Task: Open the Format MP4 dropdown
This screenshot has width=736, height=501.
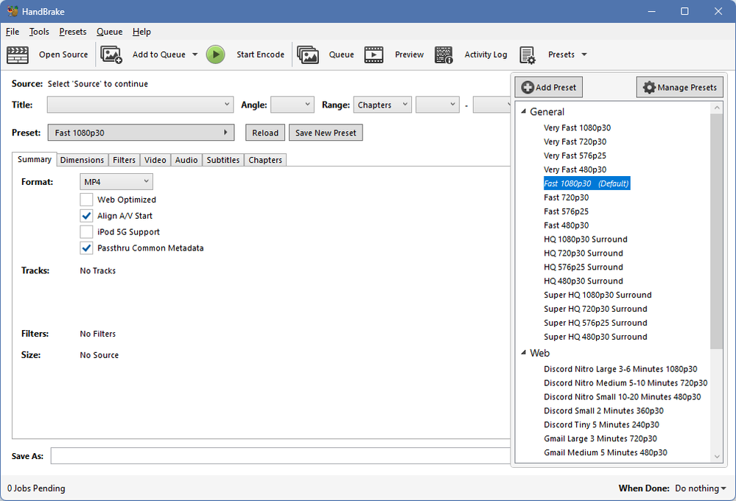Action: click(x=116, y=182)
